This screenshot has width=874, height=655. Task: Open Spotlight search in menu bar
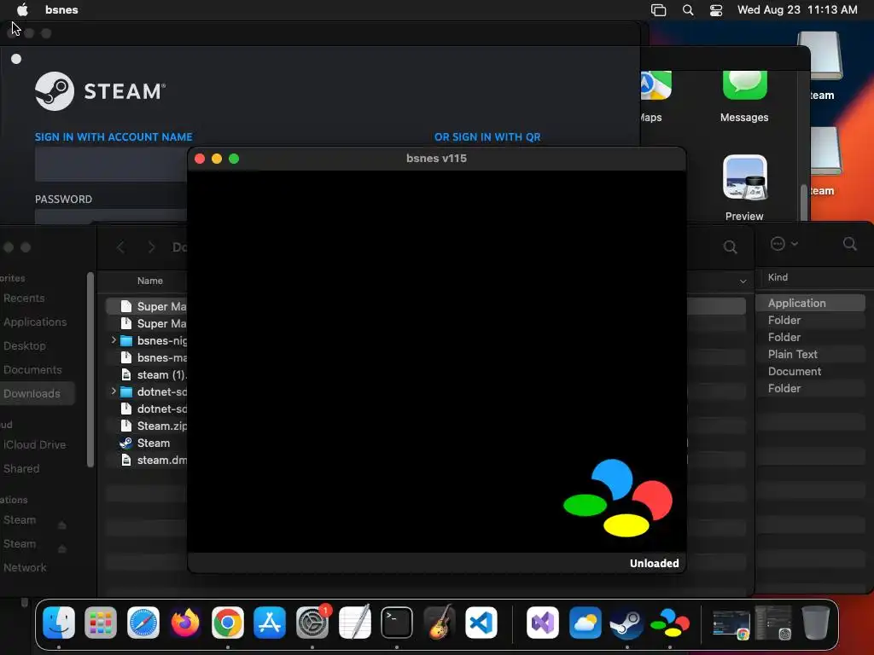(688, 10)
